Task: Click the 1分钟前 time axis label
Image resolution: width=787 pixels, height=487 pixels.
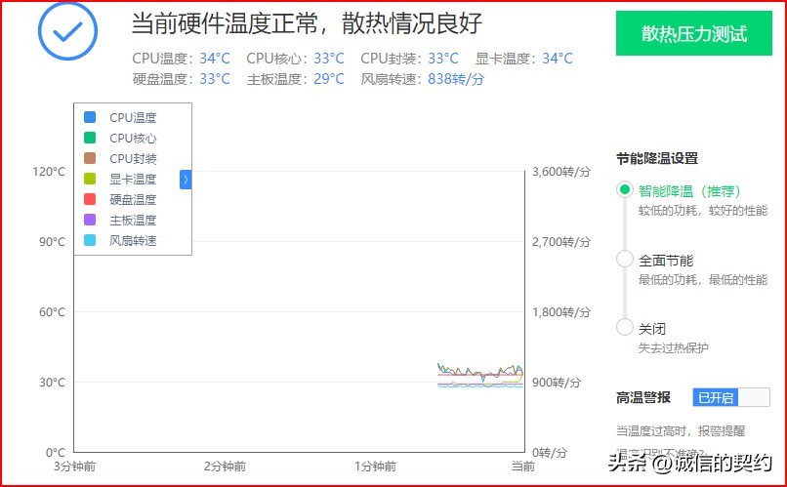Action: (x=375, y=467)
